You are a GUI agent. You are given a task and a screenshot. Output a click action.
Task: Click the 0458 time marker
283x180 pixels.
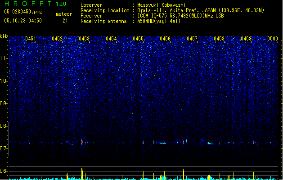219,39
